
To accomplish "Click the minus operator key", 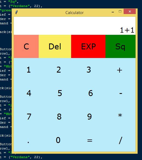I will point(121,93).
